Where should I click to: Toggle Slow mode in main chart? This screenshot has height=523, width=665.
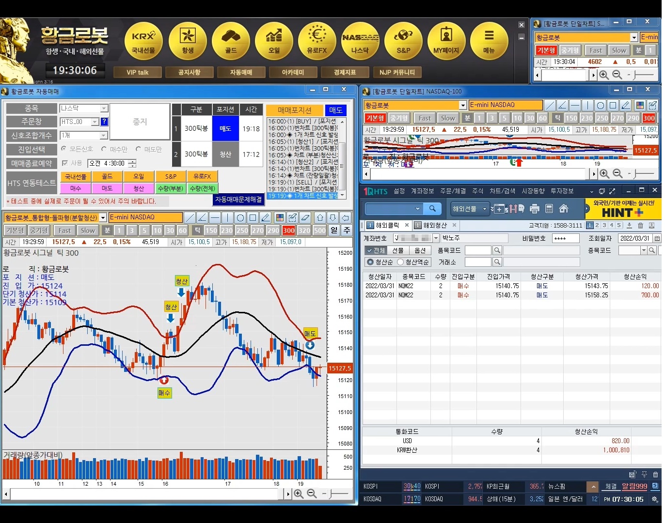click(x=88, y=231)
